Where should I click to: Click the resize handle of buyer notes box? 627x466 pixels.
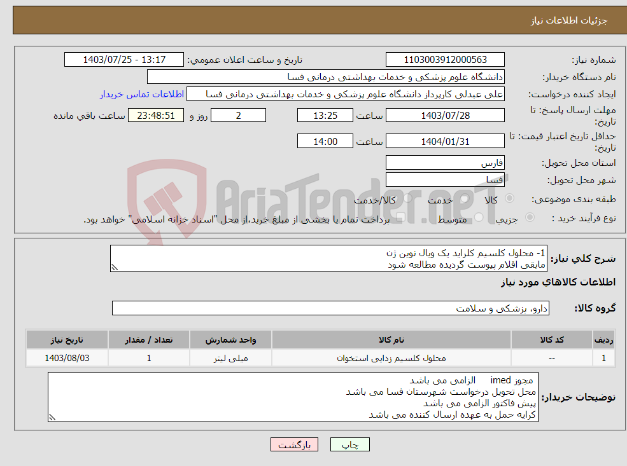point(52,417)
